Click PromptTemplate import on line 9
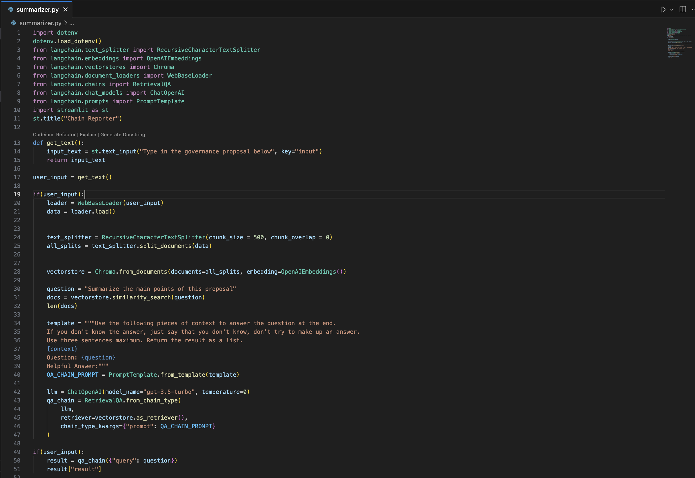Image resolution: width=695 pixels, height=478 pixels. pos(160,102)
